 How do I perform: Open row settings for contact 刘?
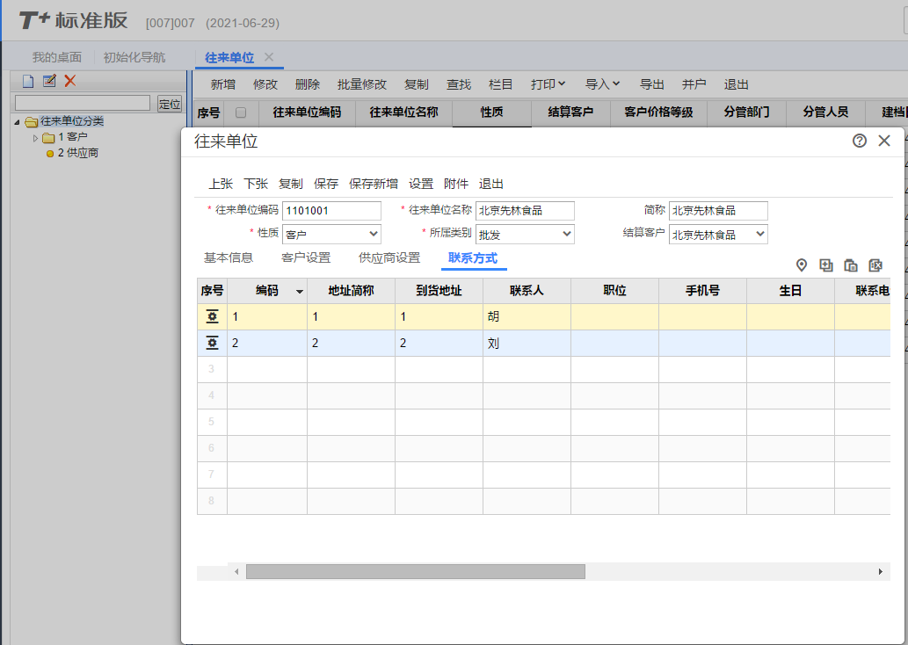click(213, 344)
